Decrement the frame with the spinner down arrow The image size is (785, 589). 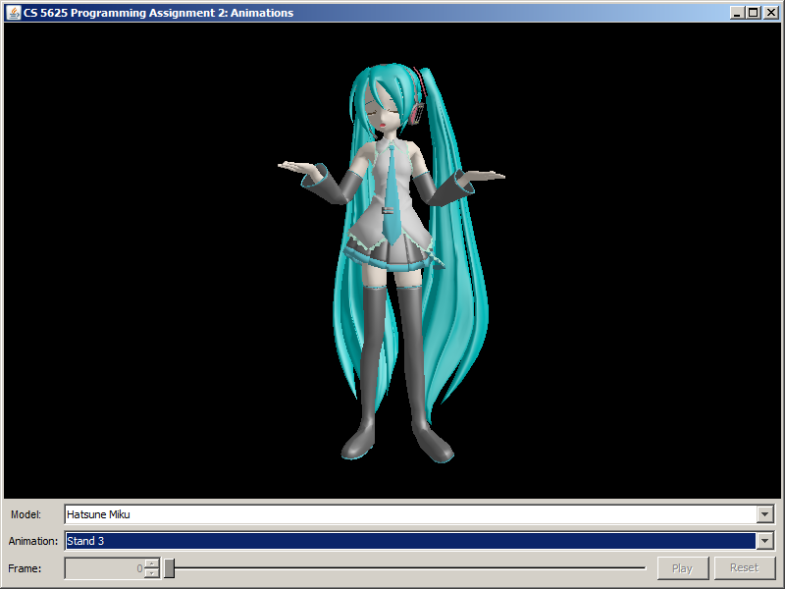pos(151,572)
